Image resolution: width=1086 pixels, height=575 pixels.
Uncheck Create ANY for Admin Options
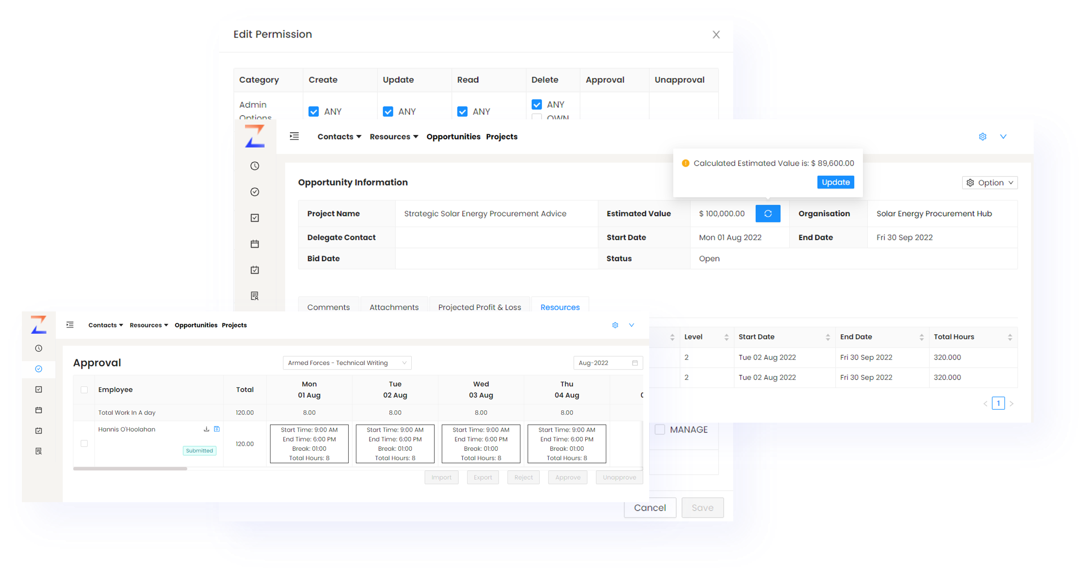pos(314,112)
